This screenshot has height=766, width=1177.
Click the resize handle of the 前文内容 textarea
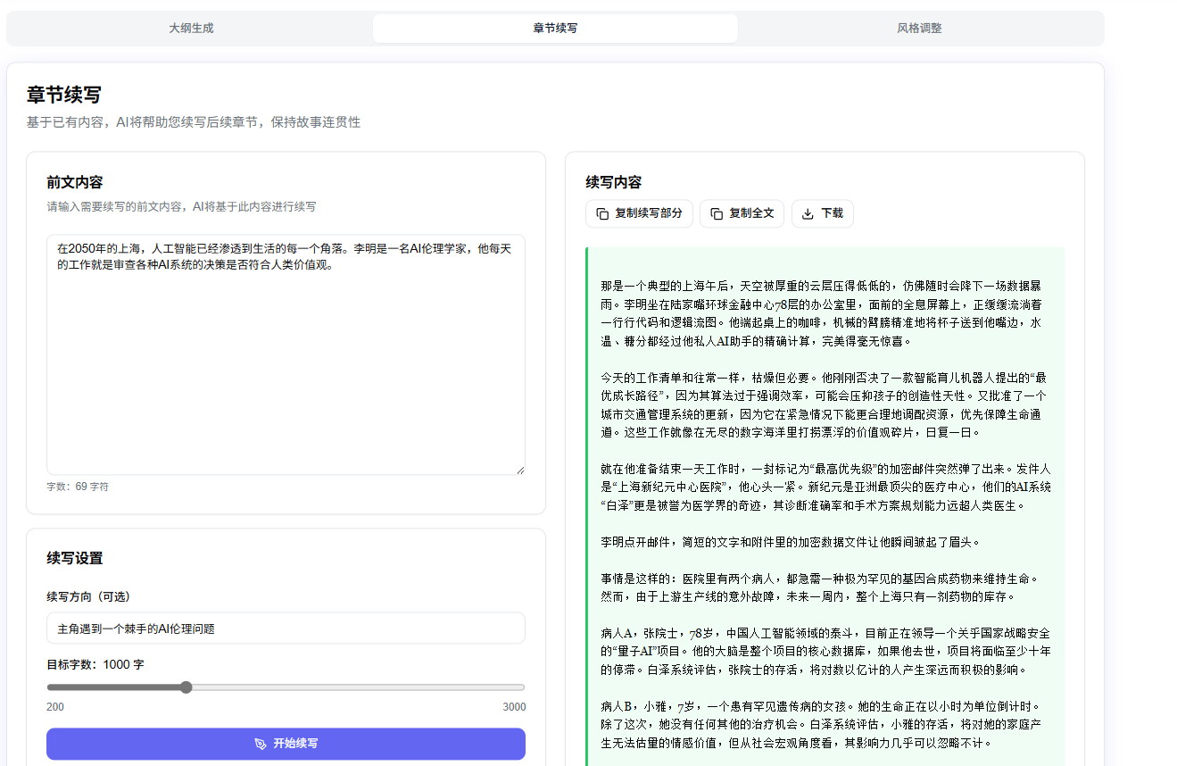[521, 470]
